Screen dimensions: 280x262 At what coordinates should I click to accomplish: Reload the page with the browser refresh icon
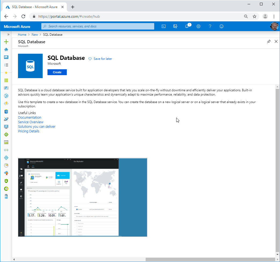pos(23,16)
